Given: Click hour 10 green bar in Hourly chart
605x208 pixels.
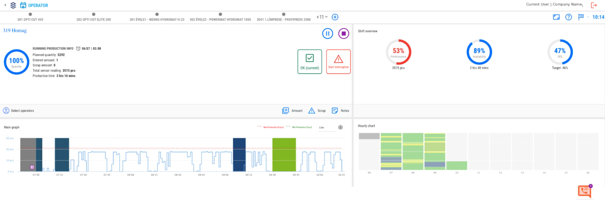Looking at the screenshot, I should pyautogui.click(x=457, y=165).
